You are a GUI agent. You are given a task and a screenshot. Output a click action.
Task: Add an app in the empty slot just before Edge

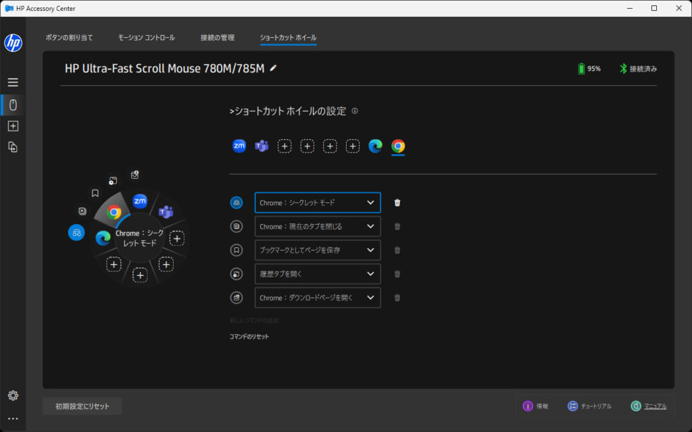click(352, 146)
